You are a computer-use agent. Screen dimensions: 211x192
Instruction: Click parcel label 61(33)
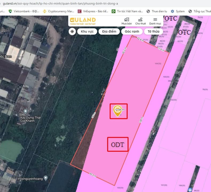tap(160, 46)
